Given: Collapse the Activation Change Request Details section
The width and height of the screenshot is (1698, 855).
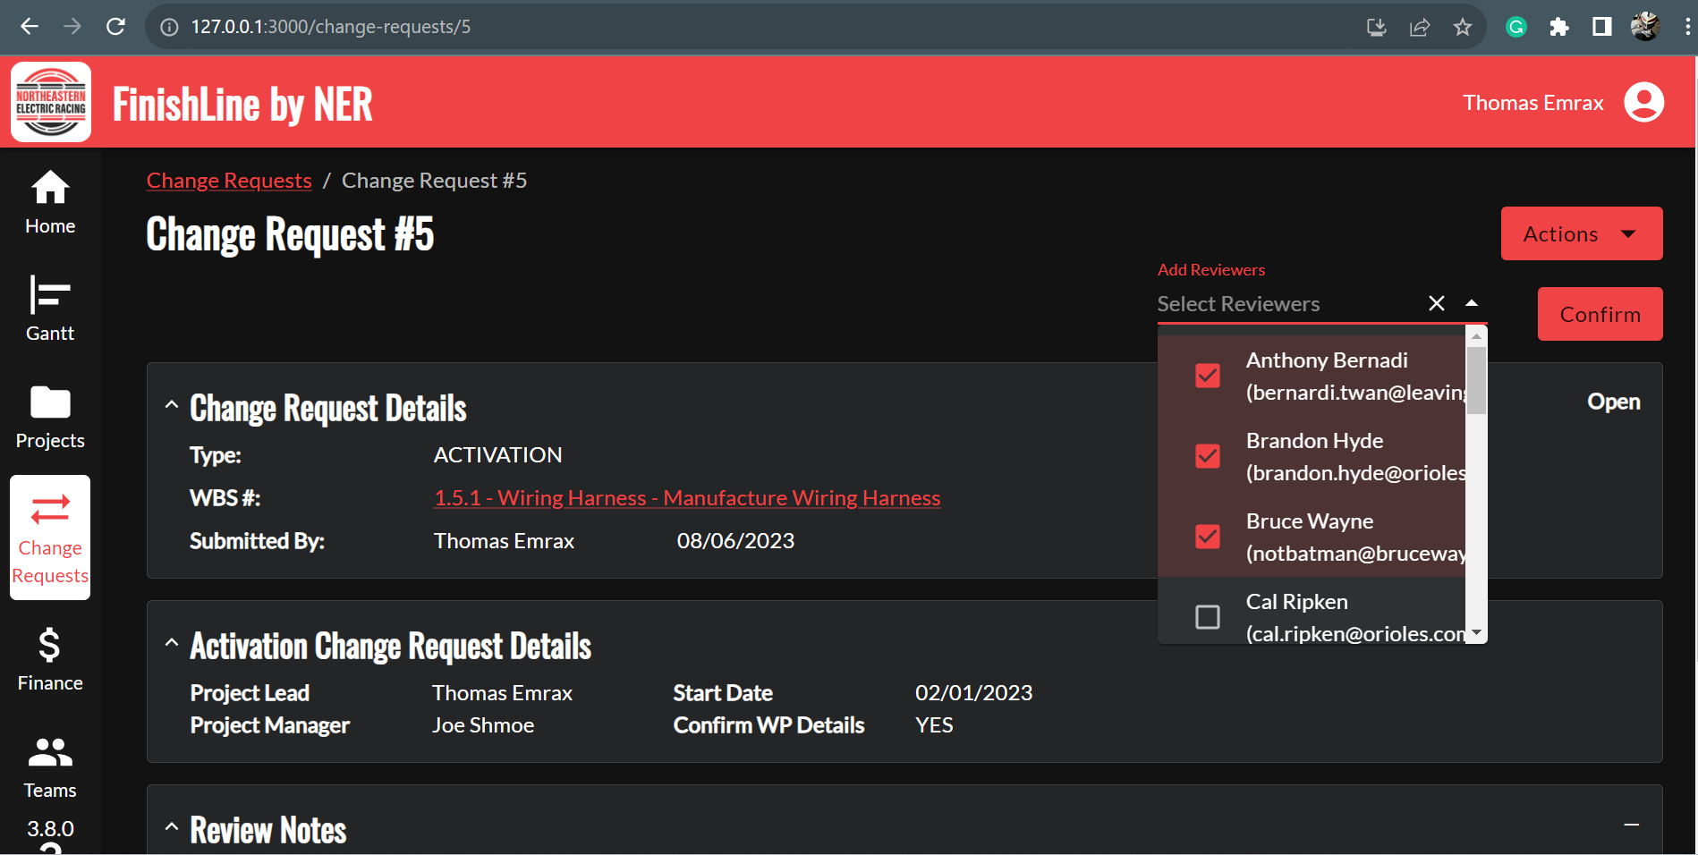Looking at the screenshot, I should coord(172,643).
